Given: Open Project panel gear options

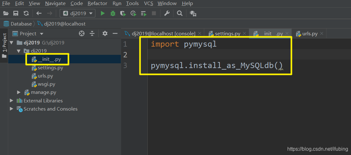Looking at the screenshot, I should pos(105,33).
